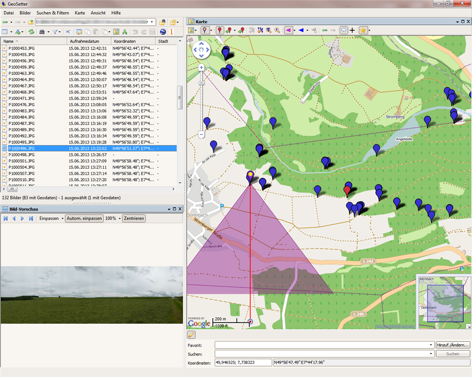Click the red pin marker toolbar icon
Screen dimensions: 472x377
220,30
